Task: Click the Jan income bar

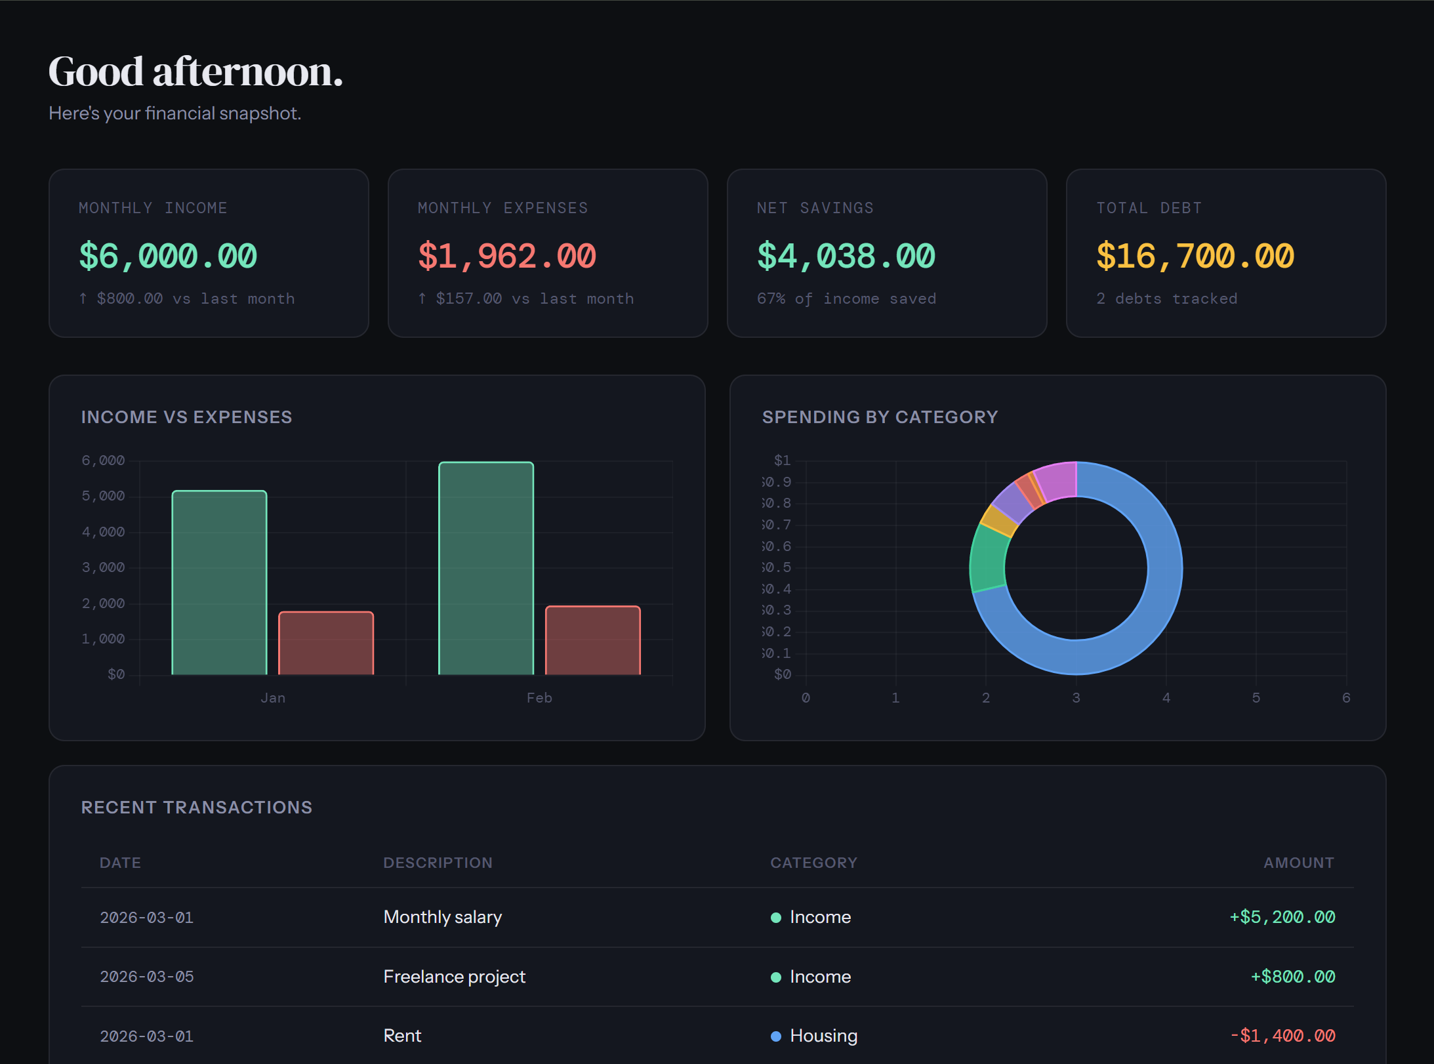Action: click(x=219, y=584)
